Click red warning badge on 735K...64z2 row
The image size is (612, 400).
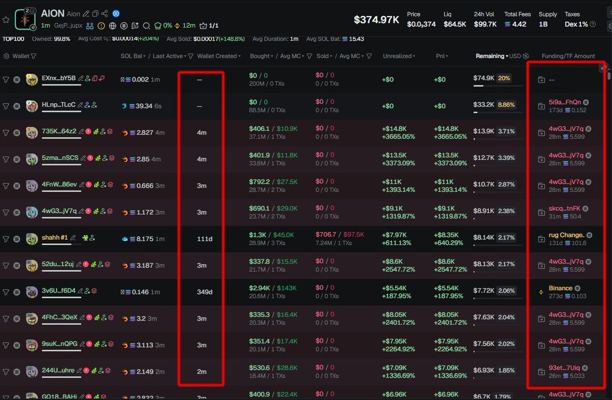click(x=88, y=131)
